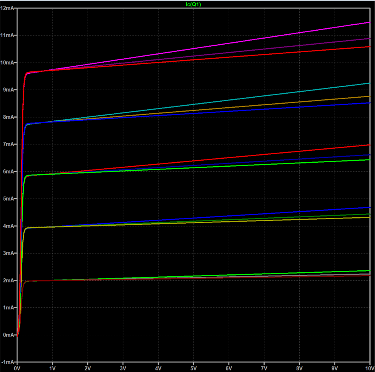Click the 0mA label on vertical axis

point(8,335)
